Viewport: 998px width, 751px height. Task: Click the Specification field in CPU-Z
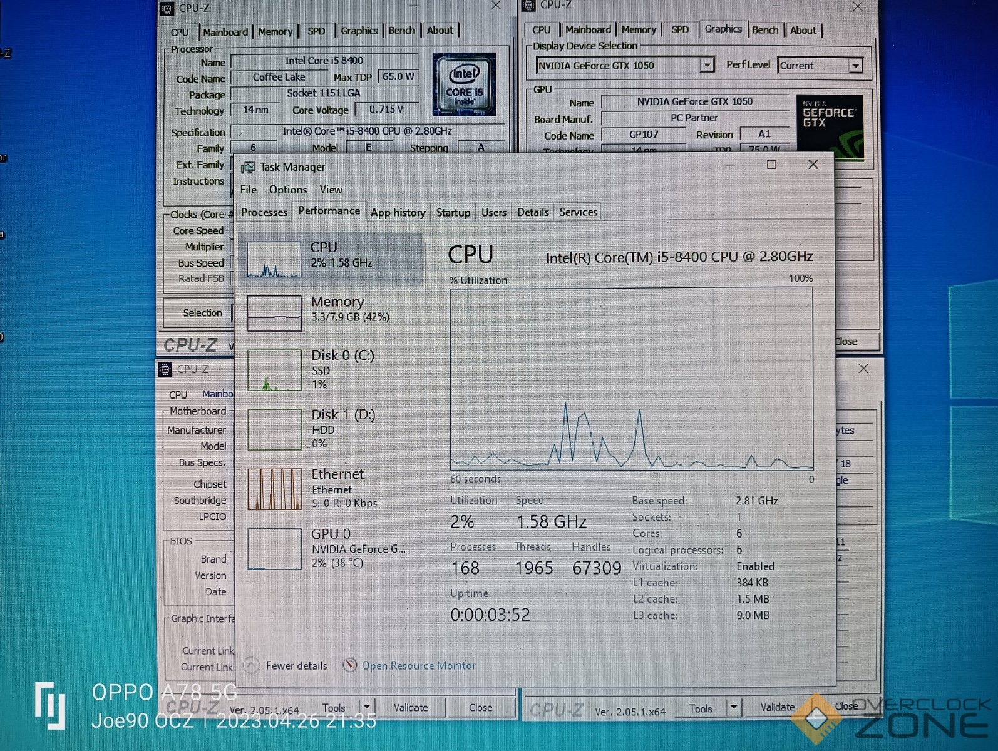367,131
